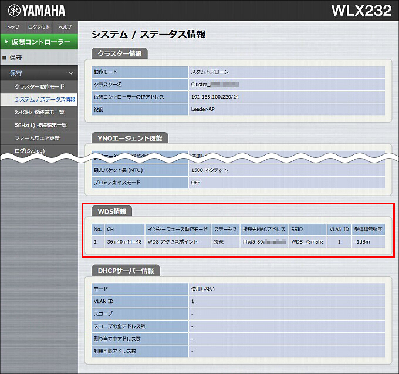Click the CH column header
Screen dimensions: 399x374
pyautogui.click(x=124, y=230)
